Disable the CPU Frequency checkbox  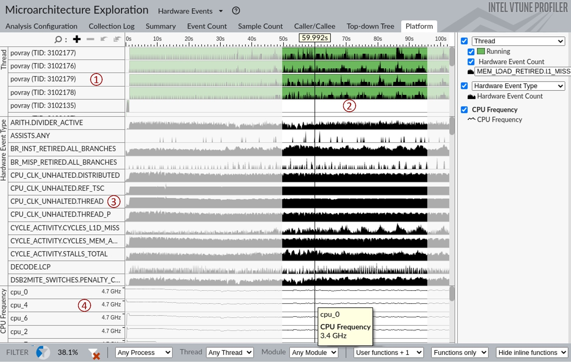tap(464, 109)
